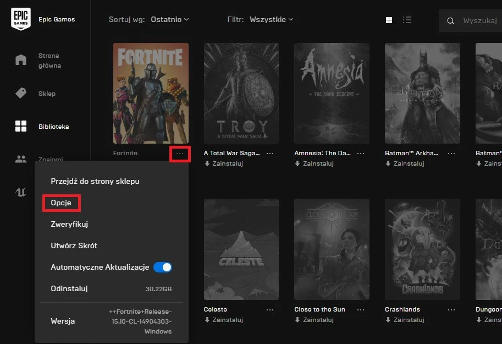
Task: Select Opcje from the context menu
Action: [61, 203]
